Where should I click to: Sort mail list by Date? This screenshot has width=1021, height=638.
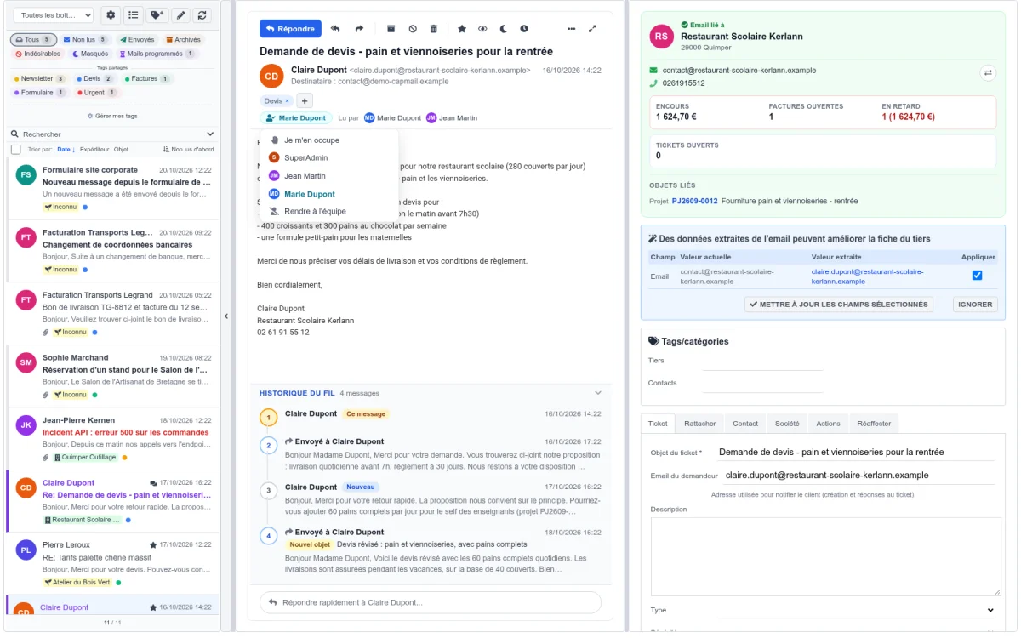(x=66, y=150)
